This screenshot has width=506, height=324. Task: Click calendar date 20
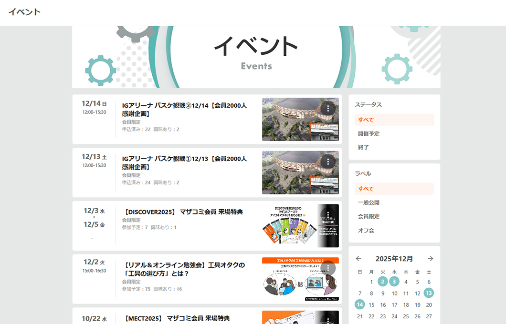click(x=429, y=304)
